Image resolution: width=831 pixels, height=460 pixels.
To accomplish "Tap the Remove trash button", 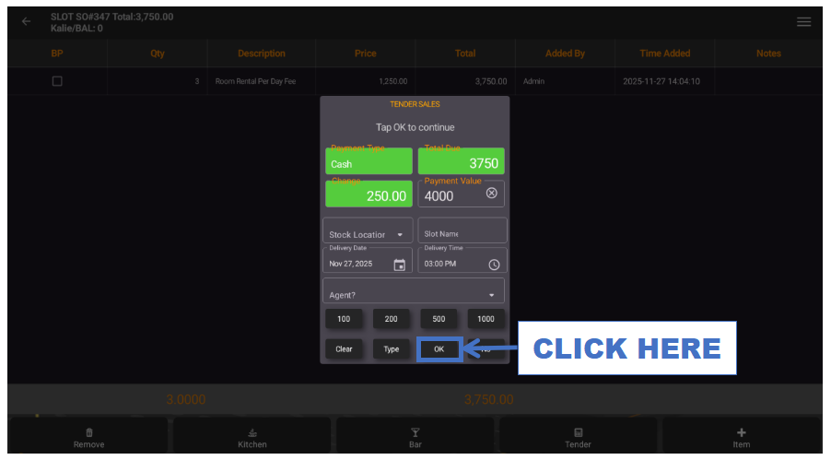I will 89,438.
